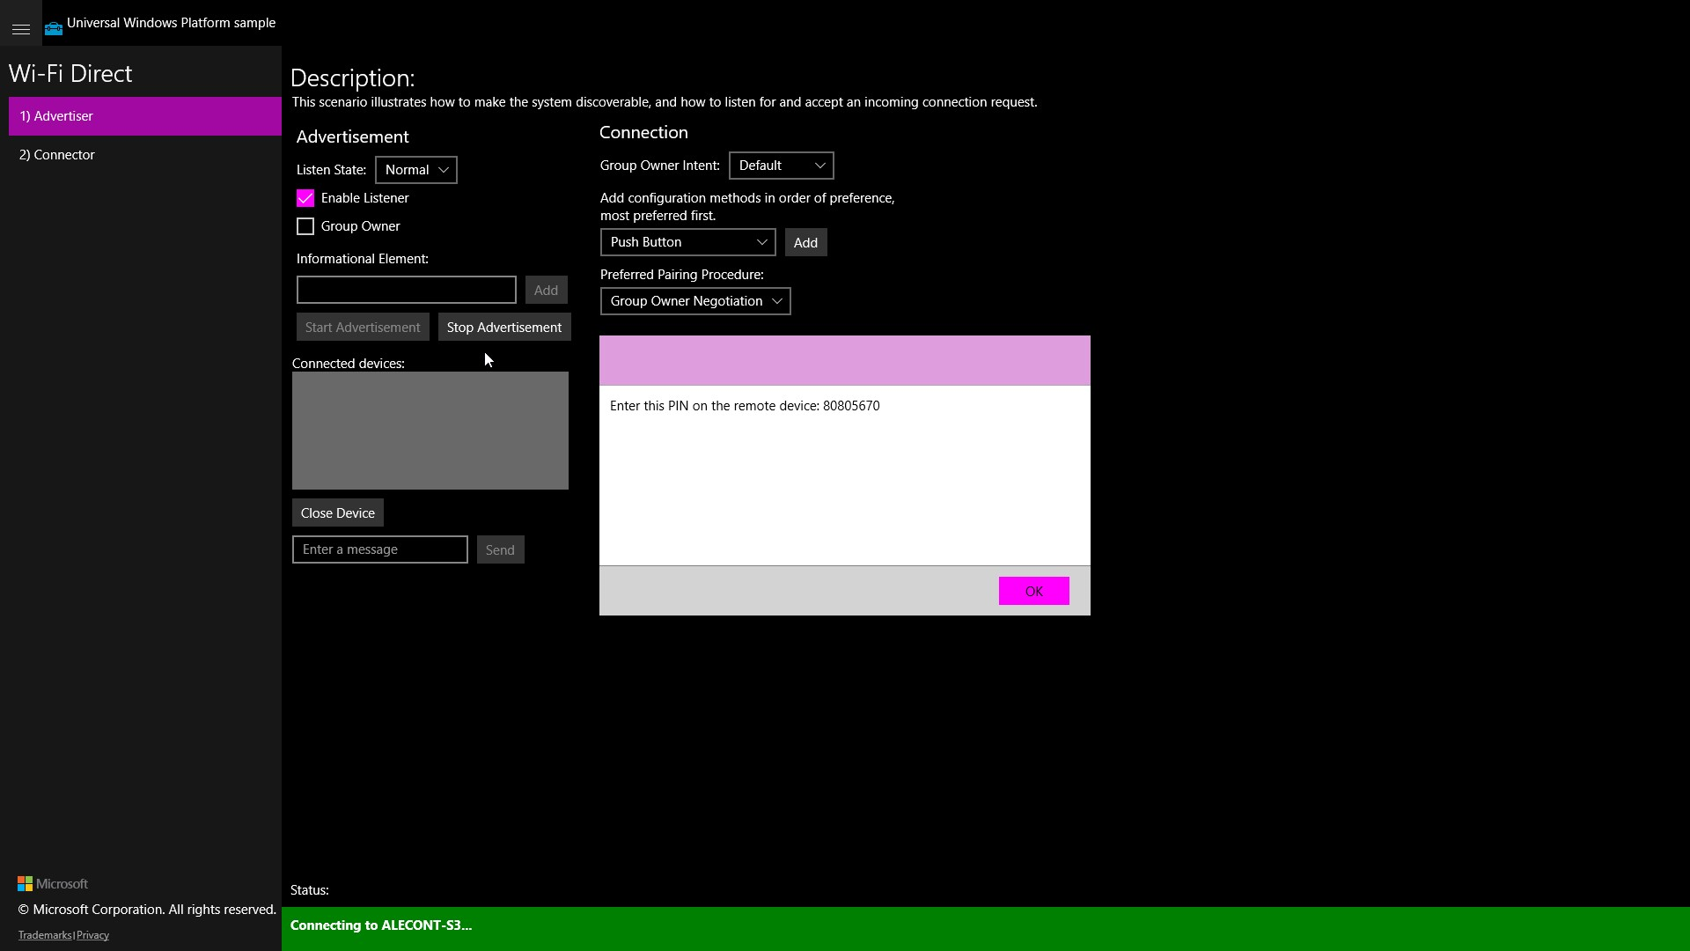Click Add next to Push Button dropdown
1690x951 pixels.
(x=805, y=242)
